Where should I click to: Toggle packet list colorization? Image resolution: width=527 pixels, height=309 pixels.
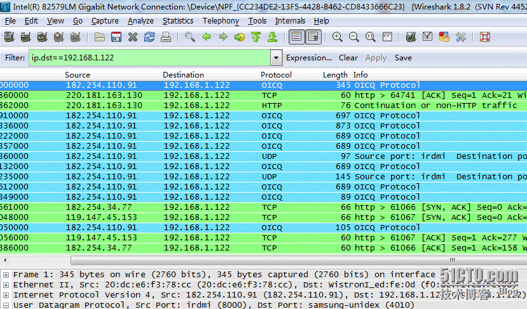click(296, 37)
